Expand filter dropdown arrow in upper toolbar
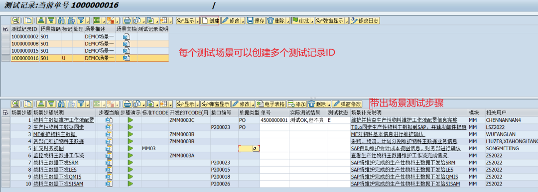Image resolution: width=538 pixels, height=192 pixels. (88, 21)
